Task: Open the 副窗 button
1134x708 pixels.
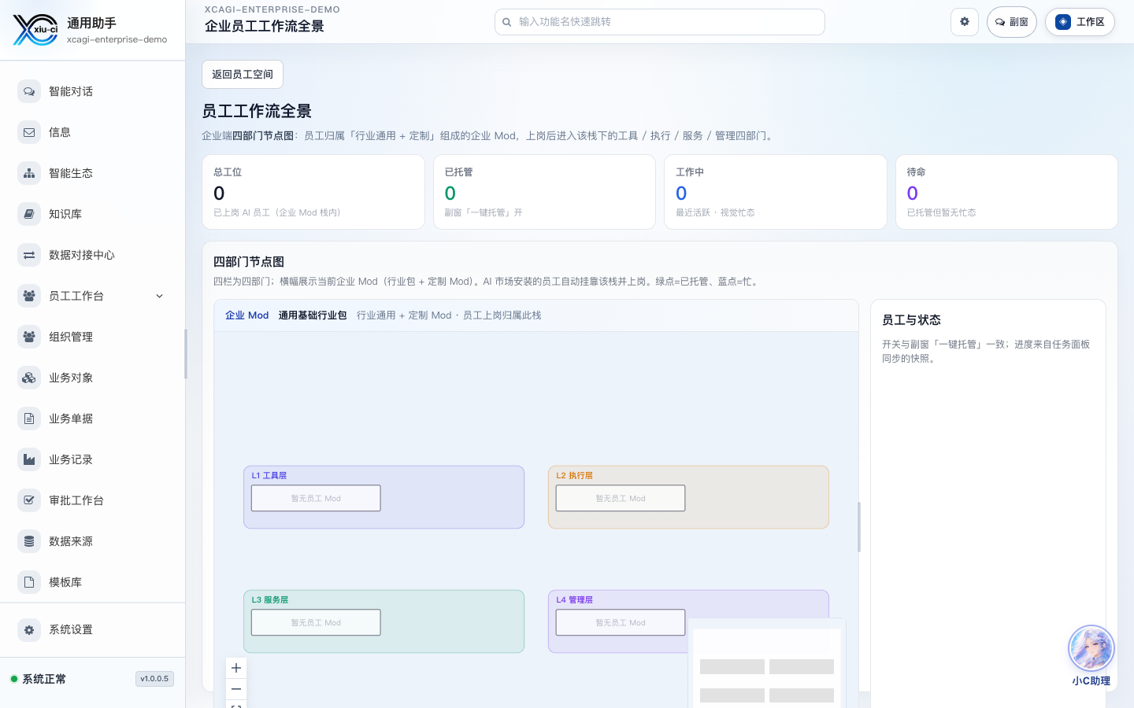Action: tap(1012, 22)
